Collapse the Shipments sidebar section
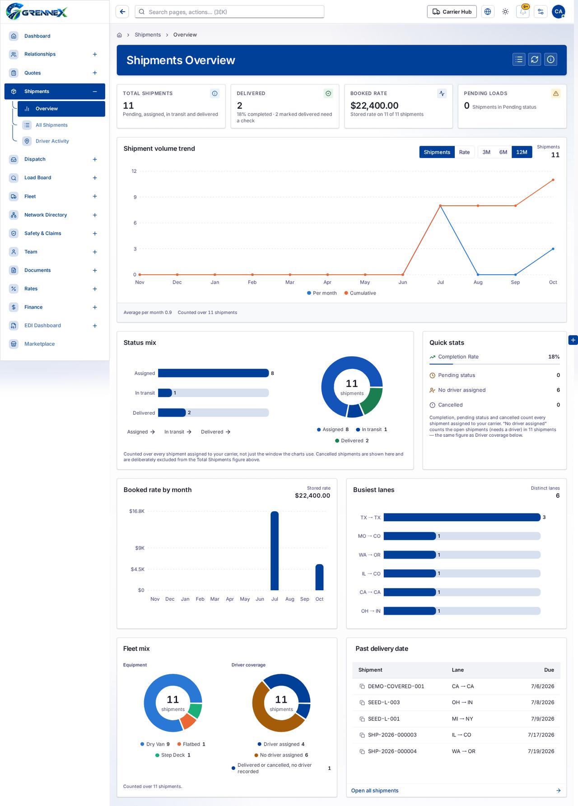 click(95, 92)
